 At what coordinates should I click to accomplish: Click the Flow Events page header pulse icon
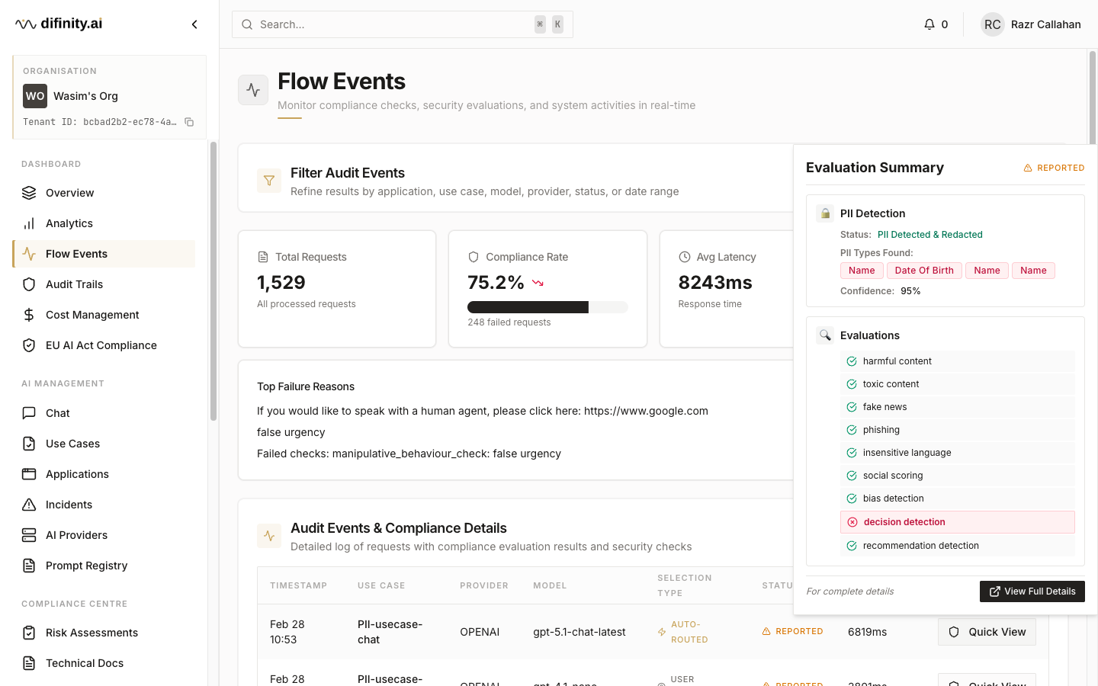pyautogui.click(x=253, y=90)
